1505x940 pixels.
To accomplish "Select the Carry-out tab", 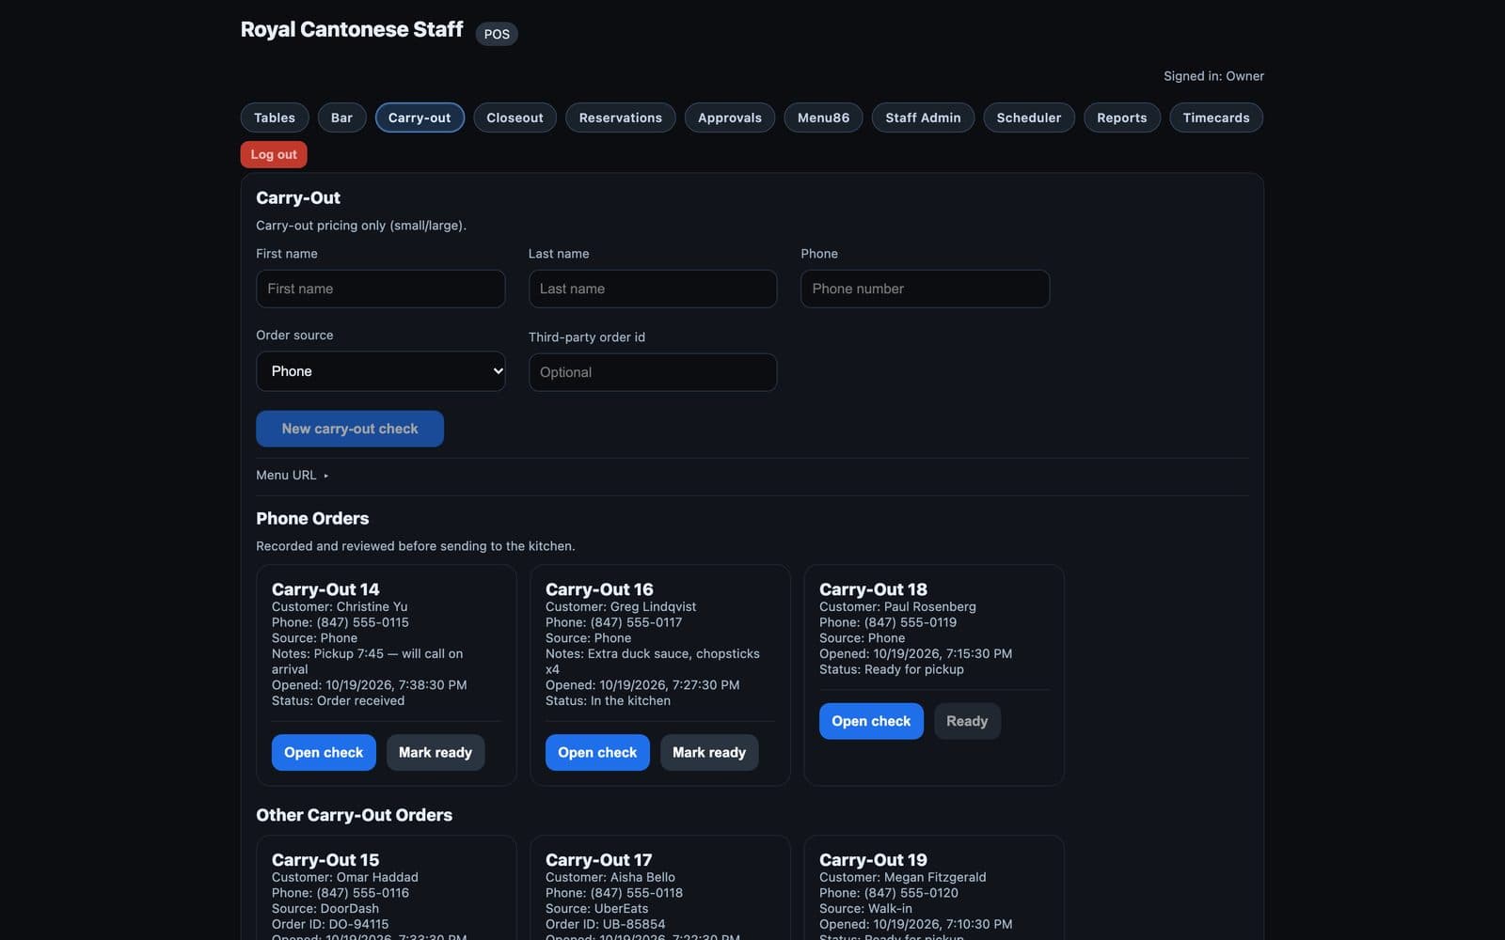I will [420, 117].
